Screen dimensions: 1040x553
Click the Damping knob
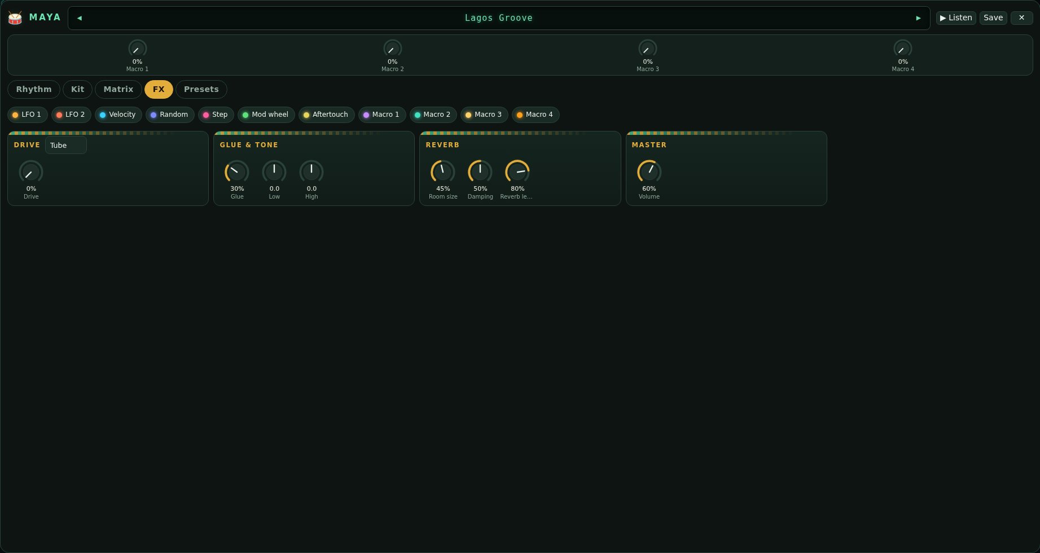click(x=480, y=172)
